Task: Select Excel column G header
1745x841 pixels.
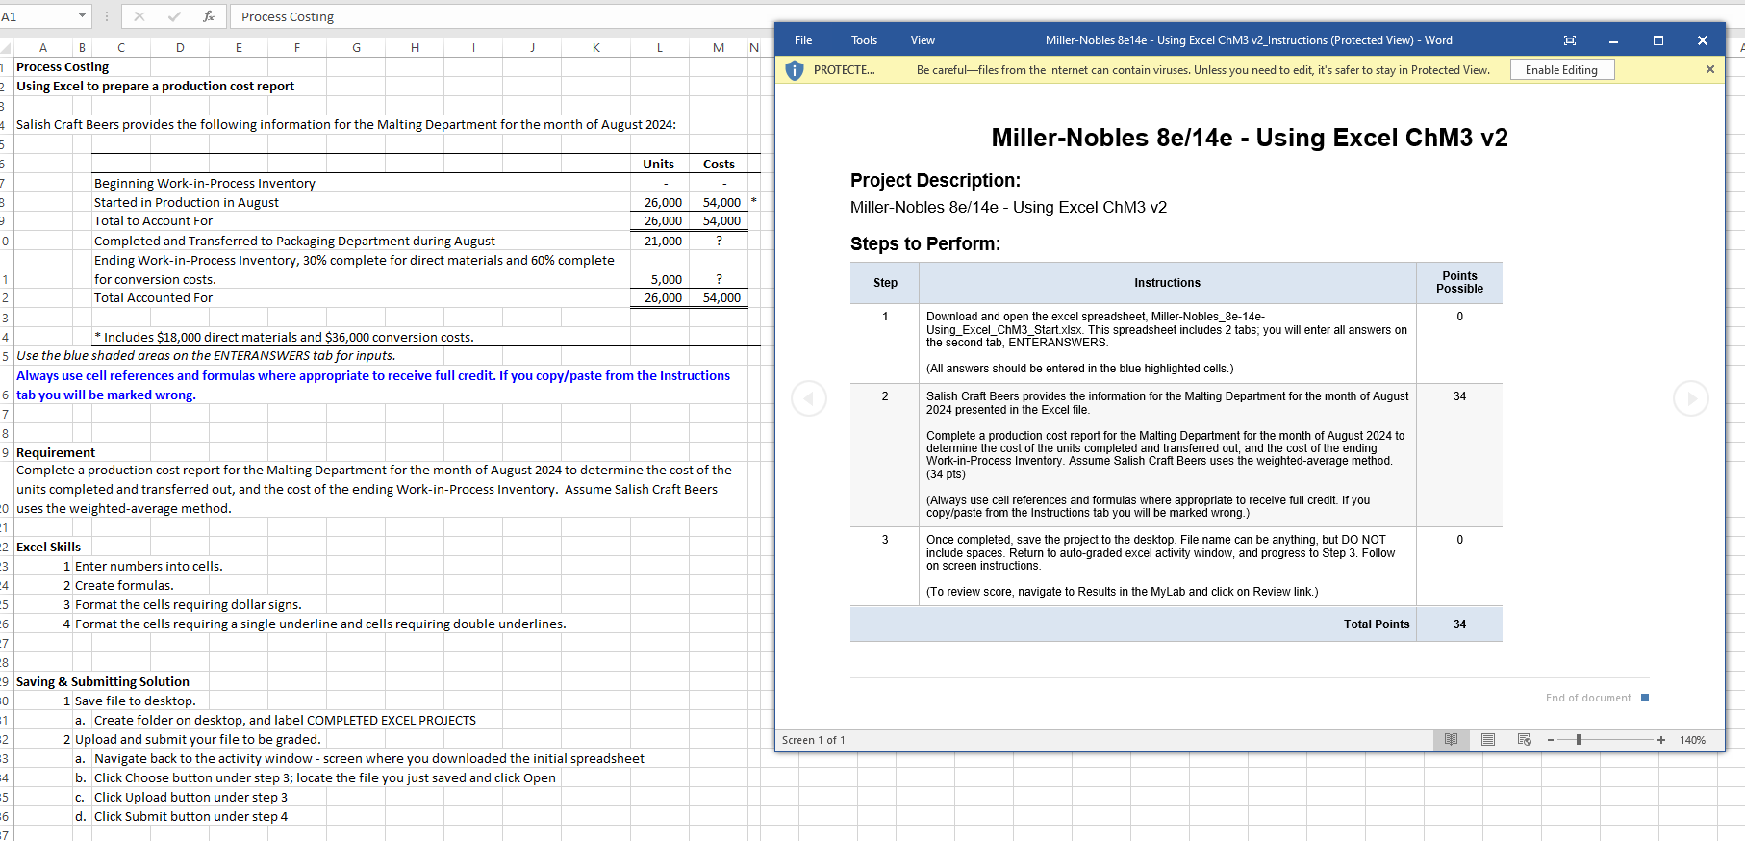Action: coord(356,47)
